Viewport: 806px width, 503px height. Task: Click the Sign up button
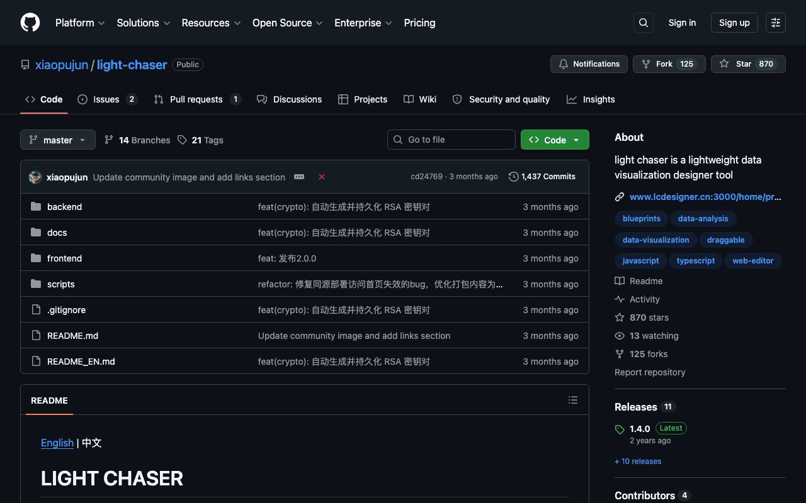(x=734, y=23)
